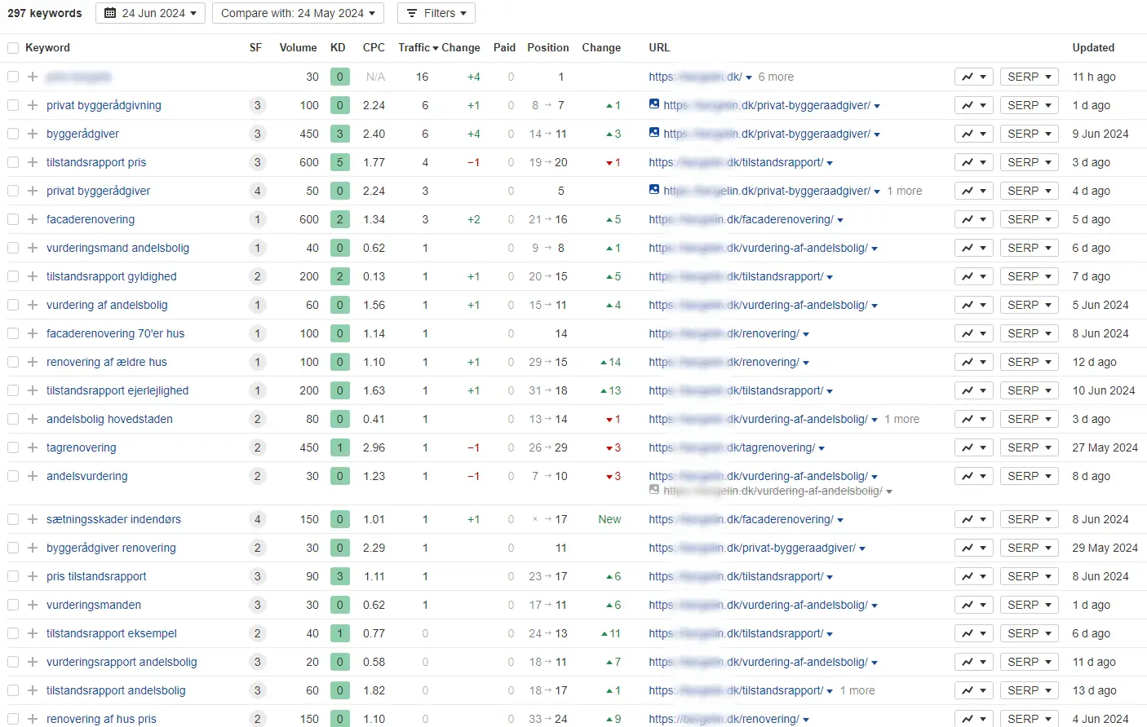Click '27 May 2024' updated date

pos(1105,447)
